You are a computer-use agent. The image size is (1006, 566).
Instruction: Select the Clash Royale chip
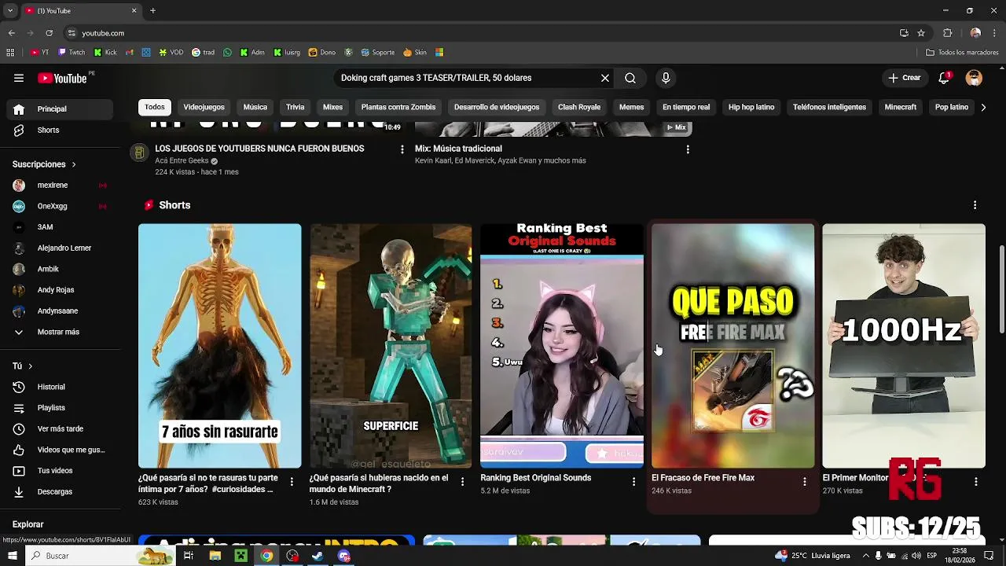(579, 107)
